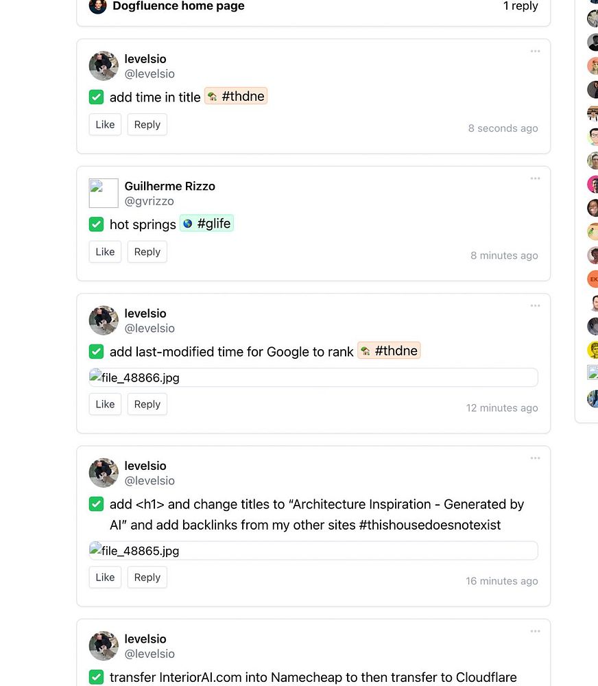Open the #thdne tag on 'add time in title'

tap(236, 97)
